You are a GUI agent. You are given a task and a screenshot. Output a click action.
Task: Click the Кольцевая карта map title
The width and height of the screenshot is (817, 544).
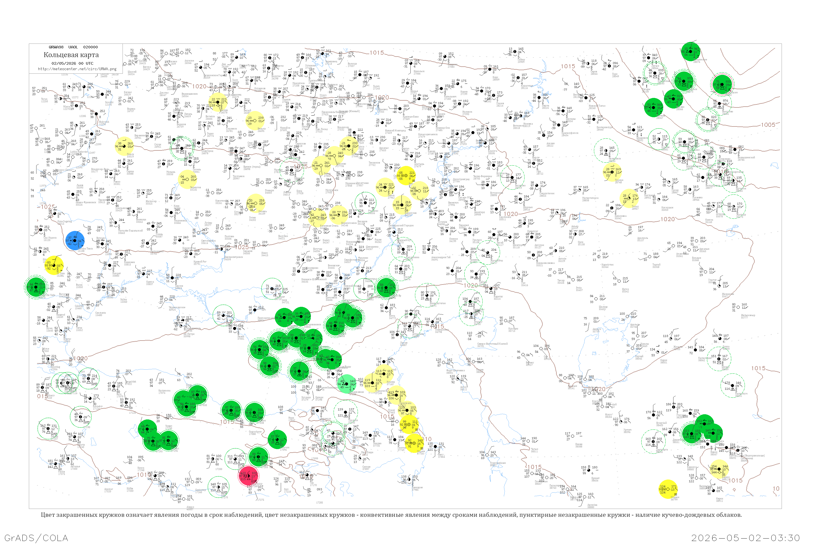point(71,55)
